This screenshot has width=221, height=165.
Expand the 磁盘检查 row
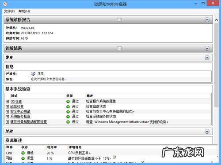[x=7, y=106]
